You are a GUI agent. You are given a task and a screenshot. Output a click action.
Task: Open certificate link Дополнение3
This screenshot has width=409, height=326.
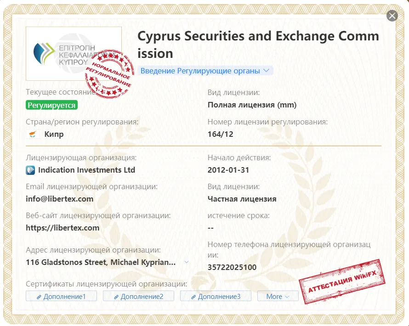click(216, 296)
